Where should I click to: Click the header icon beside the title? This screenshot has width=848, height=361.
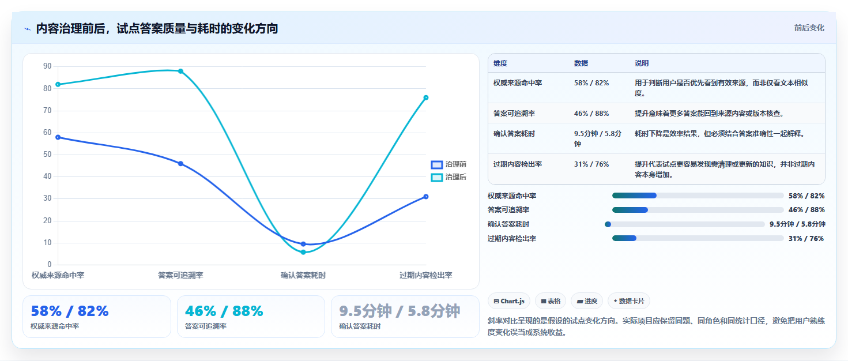27,28
